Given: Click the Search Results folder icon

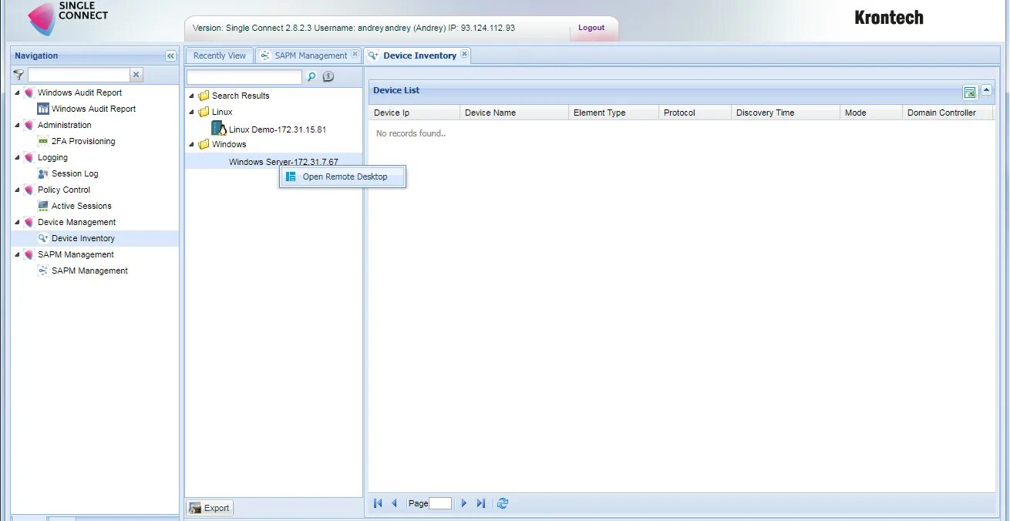Looking at the screenshot, I should click(x=204, y=96).
